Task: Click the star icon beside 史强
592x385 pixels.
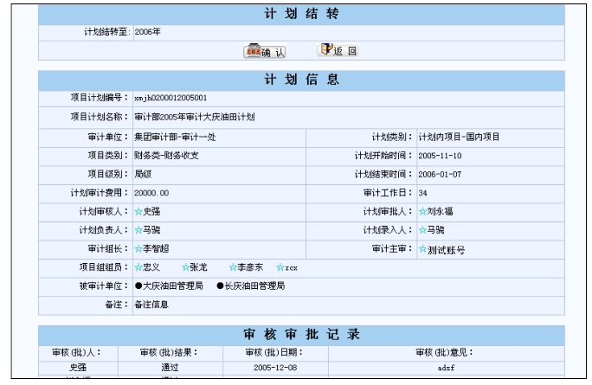Action: [x=138, y=212]
